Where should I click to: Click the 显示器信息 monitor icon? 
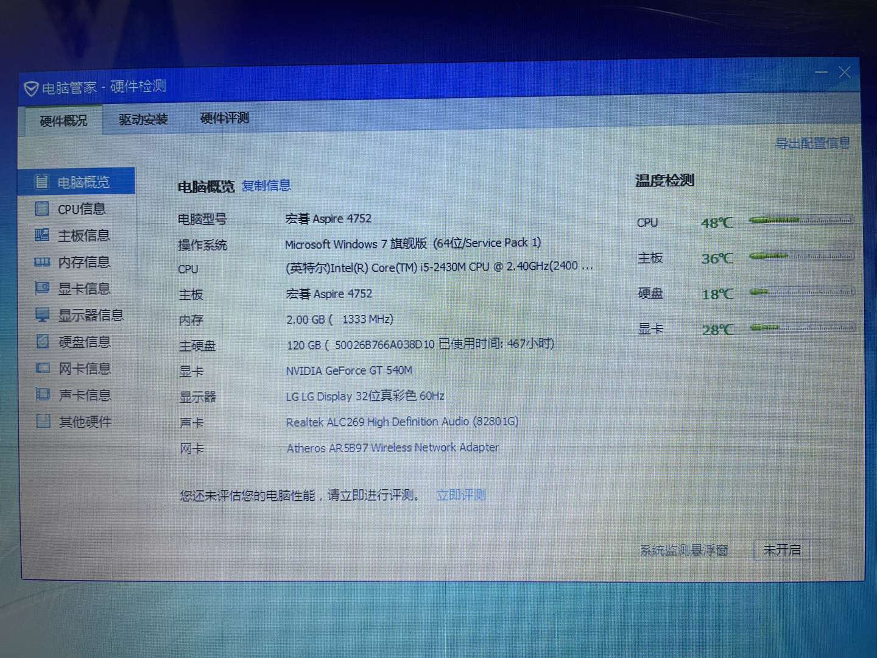tap(43, 314)
